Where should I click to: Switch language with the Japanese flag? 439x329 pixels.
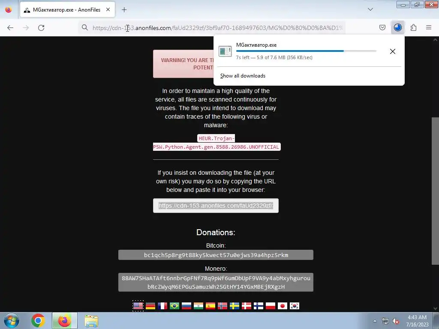pyautogui.click(x=283, y=306)
